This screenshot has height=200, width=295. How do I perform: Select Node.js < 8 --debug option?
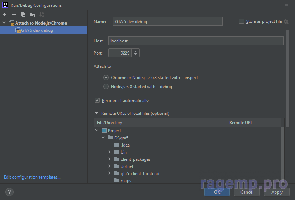click(x=106, y=86)
